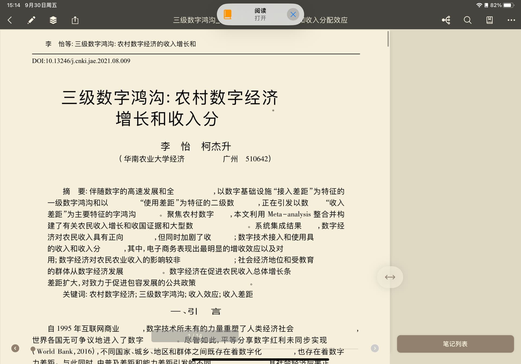Tap the date 9月30日周五

(x=41, y=5)
